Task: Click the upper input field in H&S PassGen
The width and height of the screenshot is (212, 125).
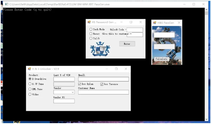Action: 164,35
